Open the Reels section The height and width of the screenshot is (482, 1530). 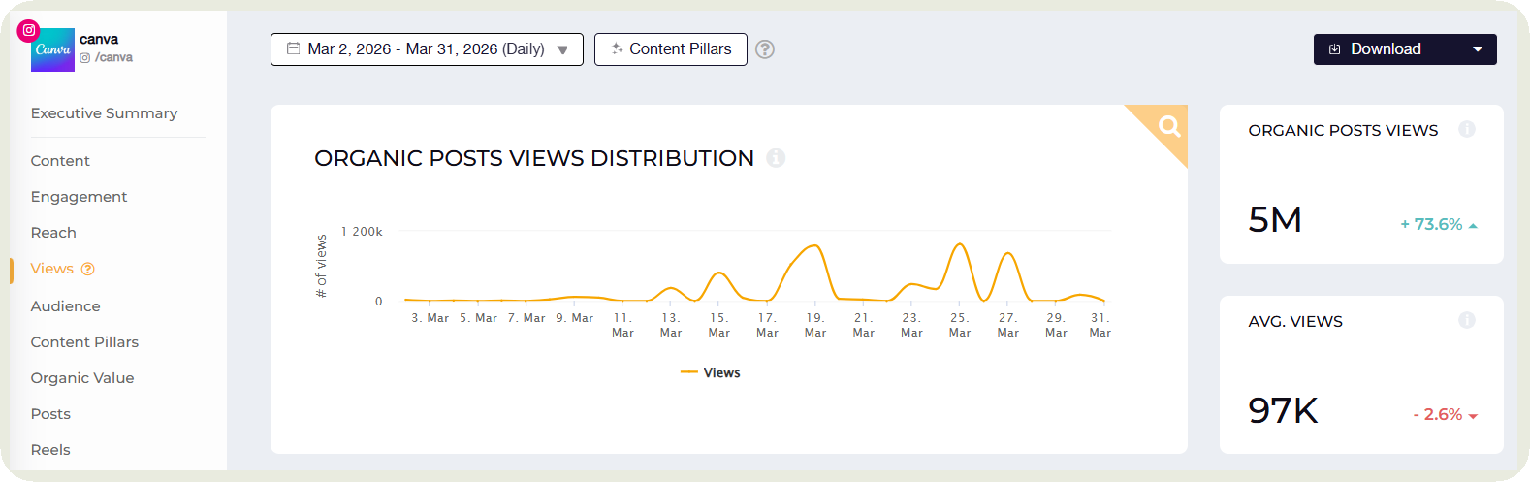pos(50,450)
